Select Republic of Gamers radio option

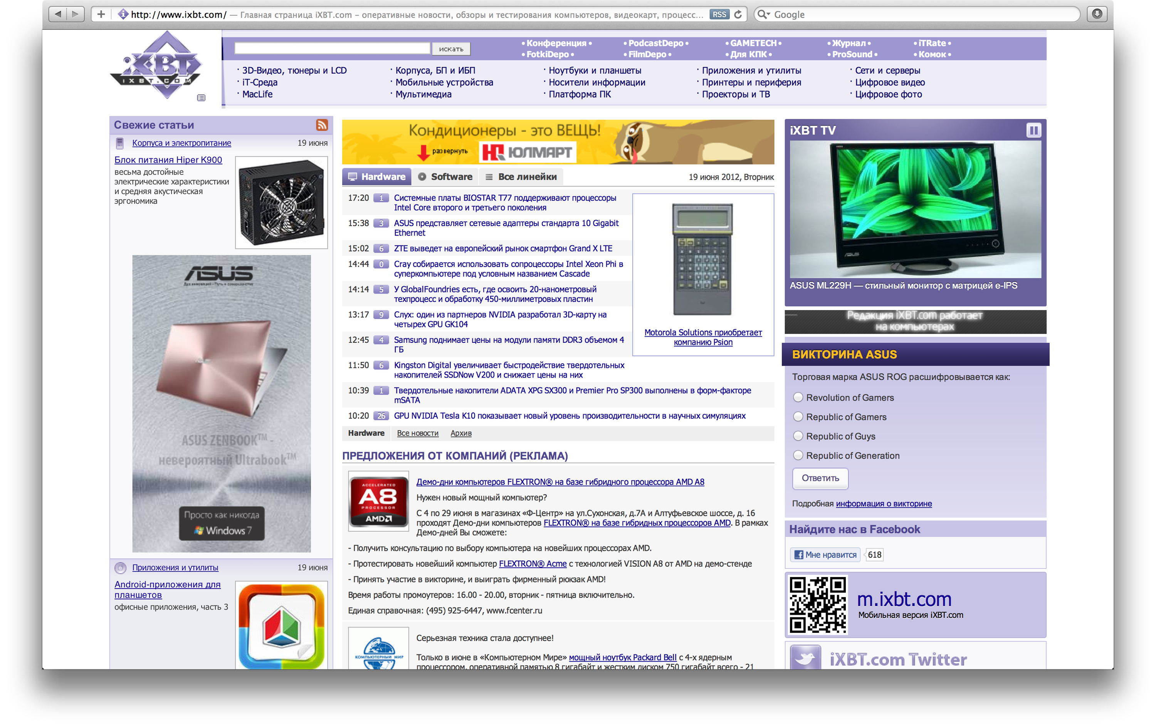coord(798,416)
